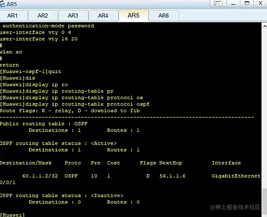Click the scrollbar up arrow
Viewport: 267px width, 217px height.
click(265, 26)
